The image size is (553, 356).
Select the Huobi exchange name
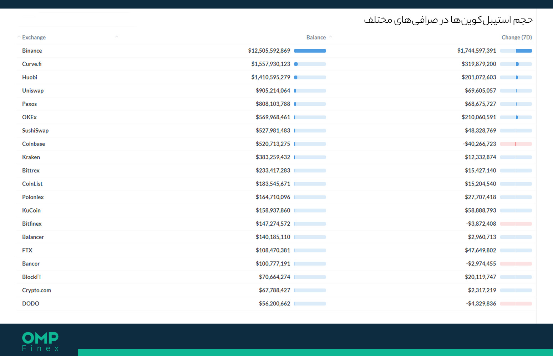[30, 77]
